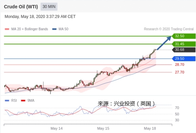Select the 31.45 resistance price label

184,44
